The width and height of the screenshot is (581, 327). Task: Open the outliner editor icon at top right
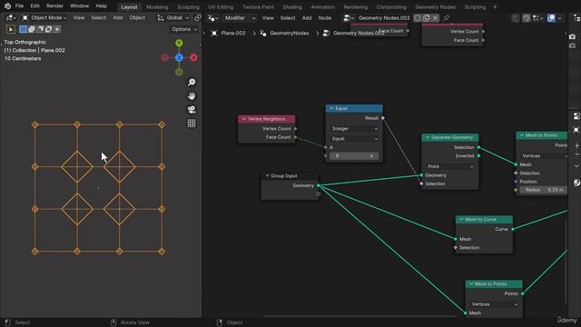(x=576, y=18)
